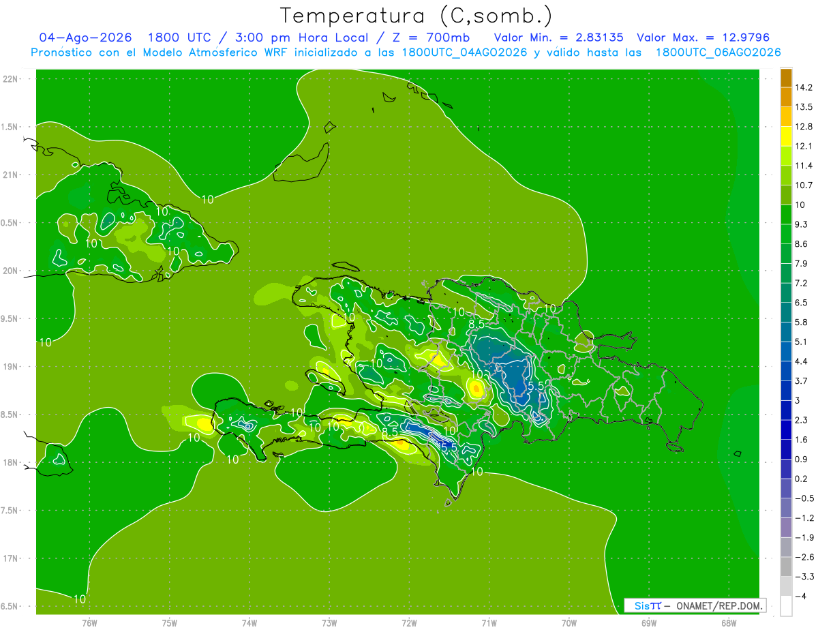Screen dimensions: 818x632
Task: Click the "0.9" colorbar value
Action: point(801,460)
